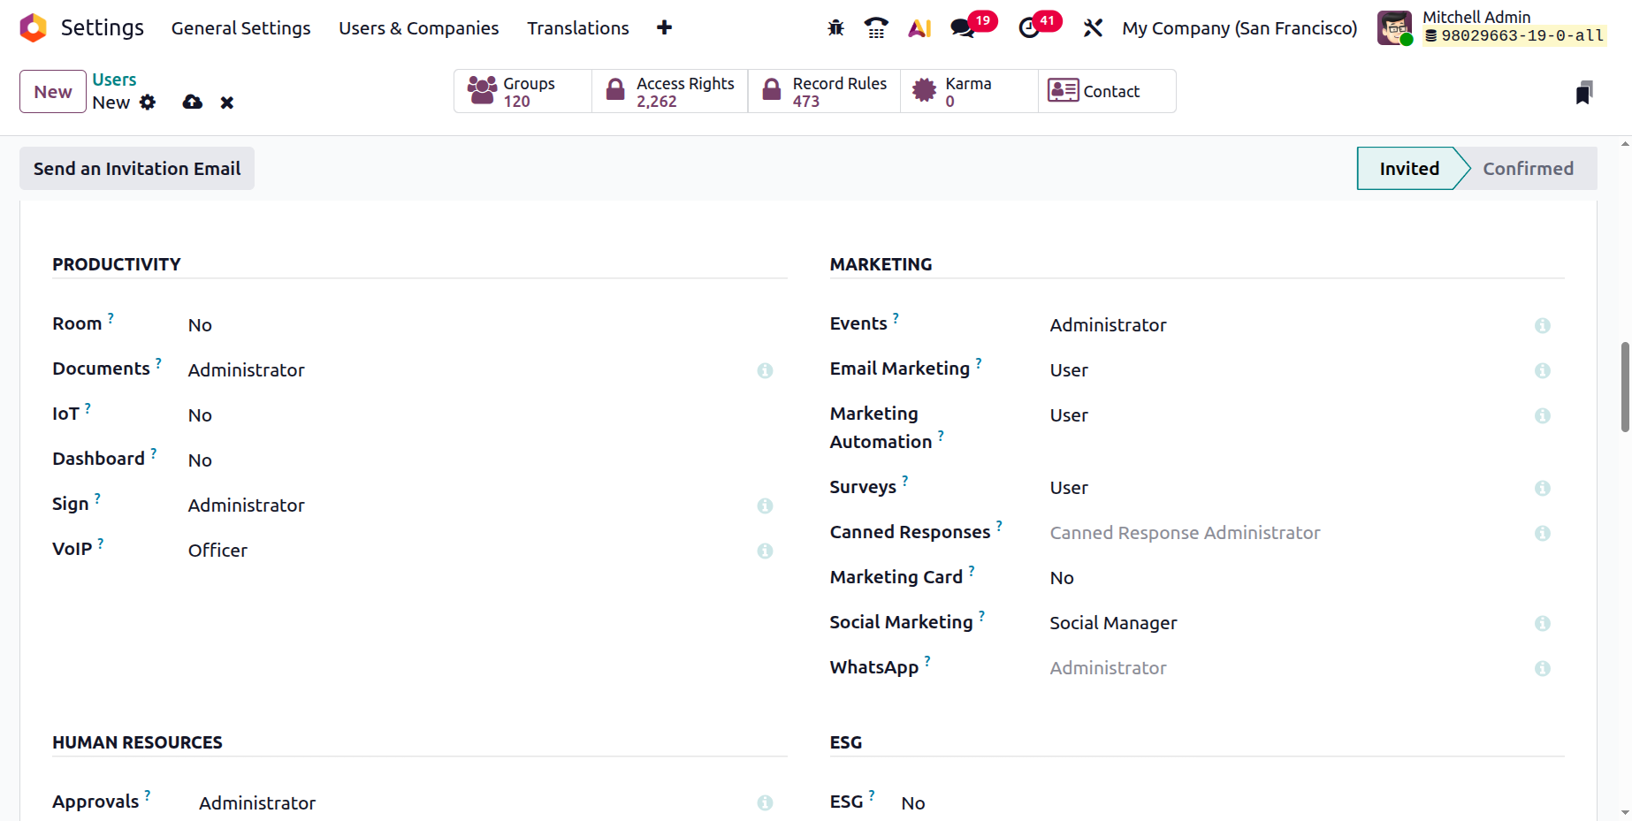Discard changes with the X icon
This screenshot has width=1632, height=821.
227,103
